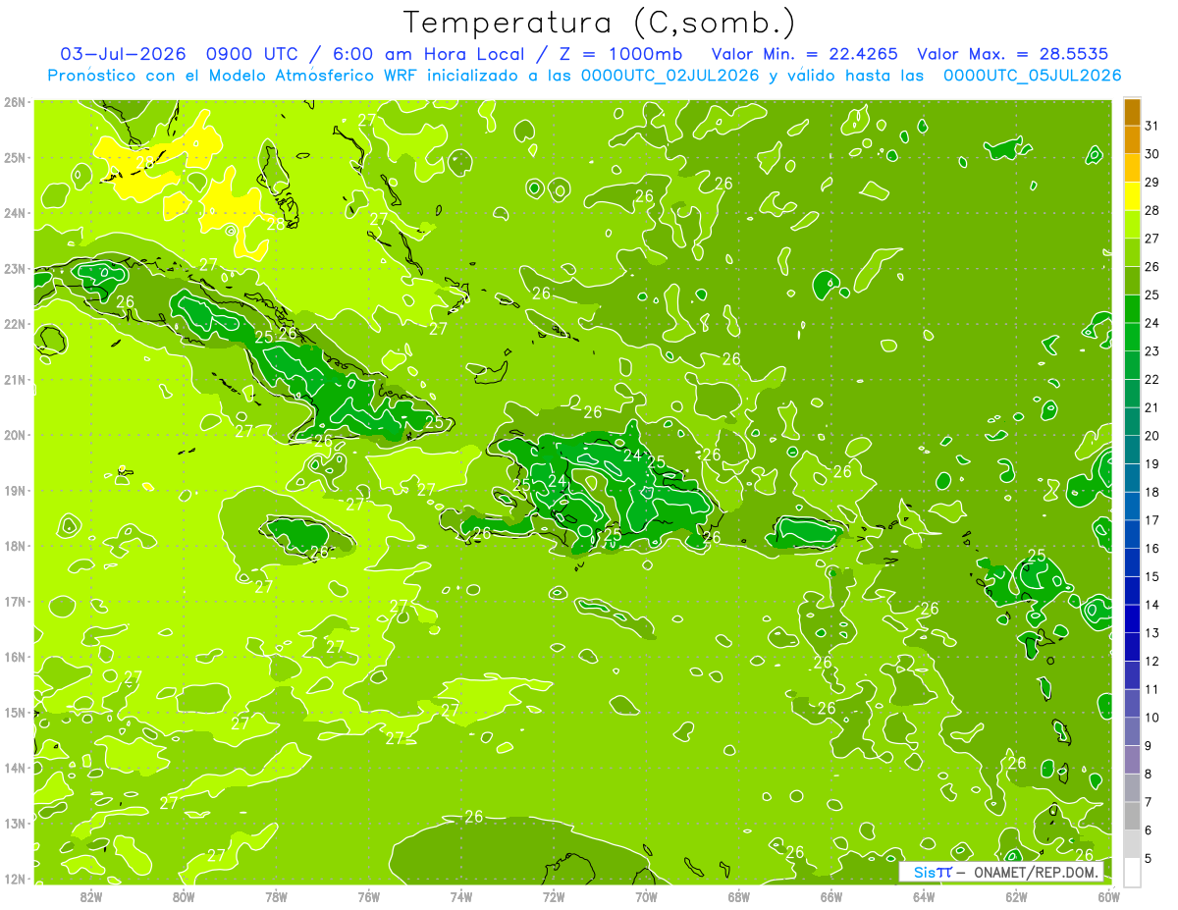The height and width of the screenshot is (910, 1178).
Task: Click the "20N" latitude axis label
Action: (15, 435)
